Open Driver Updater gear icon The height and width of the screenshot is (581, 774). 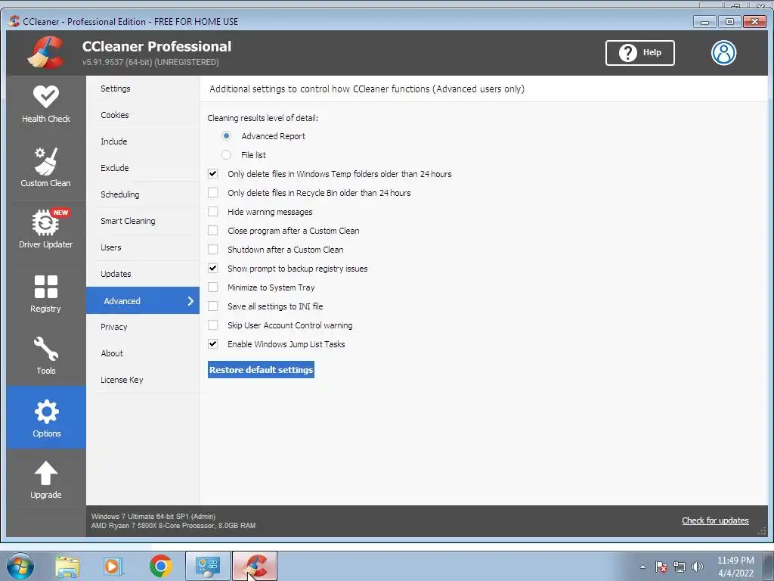tap(46, 223)
